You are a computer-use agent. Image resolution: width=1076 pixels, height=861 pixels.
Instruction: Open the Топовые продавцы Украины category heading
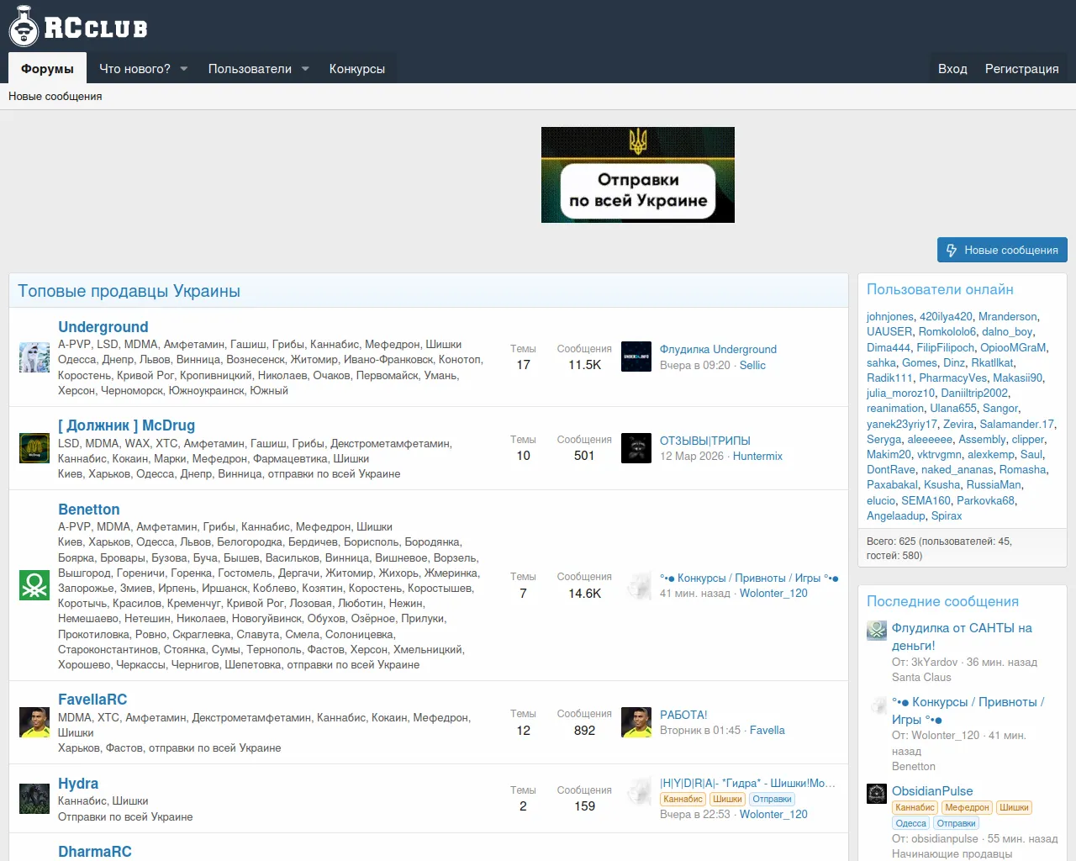(129, 291)
